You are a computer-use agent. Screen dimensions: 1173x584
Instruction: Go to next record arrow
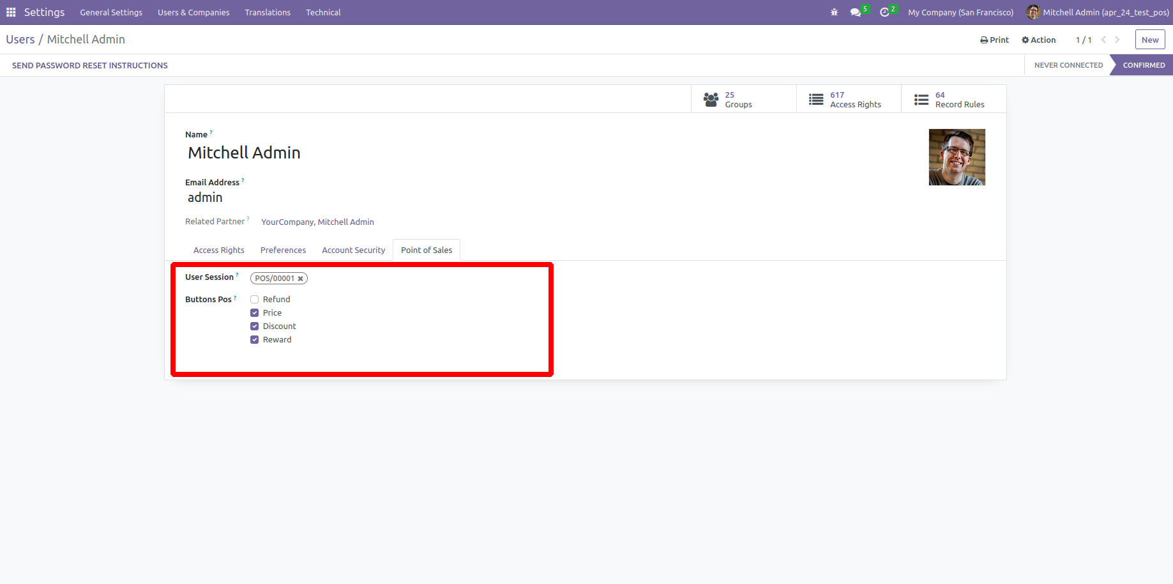pyautogui.click(x=1117, y=40)
